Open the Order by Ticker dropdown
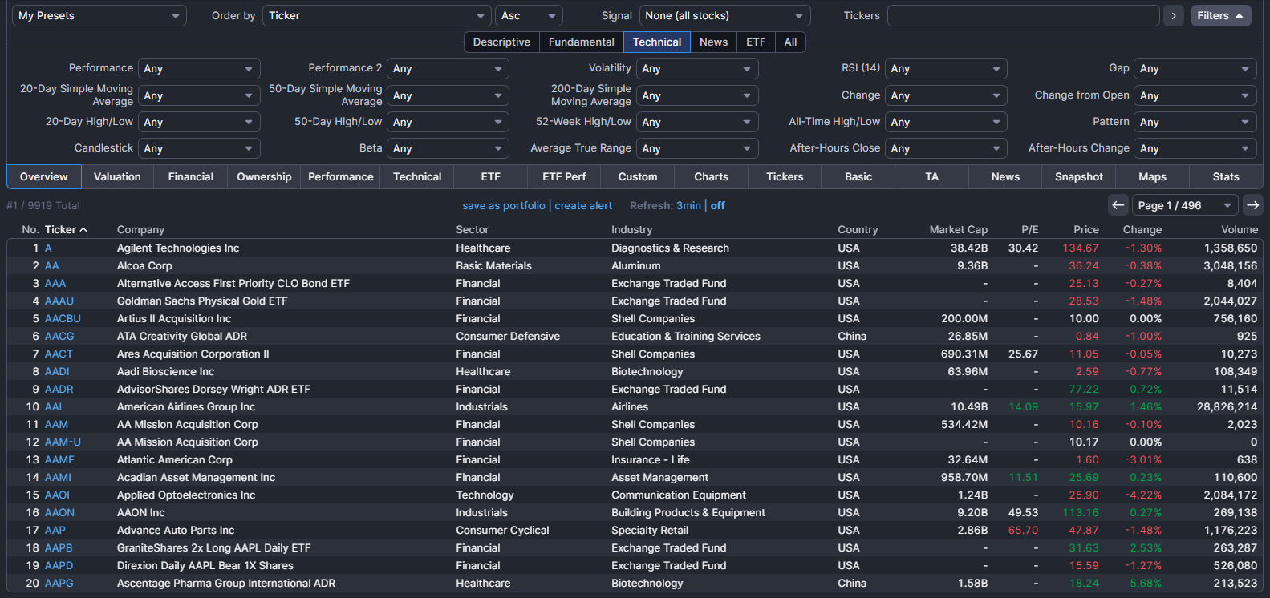Screen dimensions: 1270x598 tap(377, 16)
